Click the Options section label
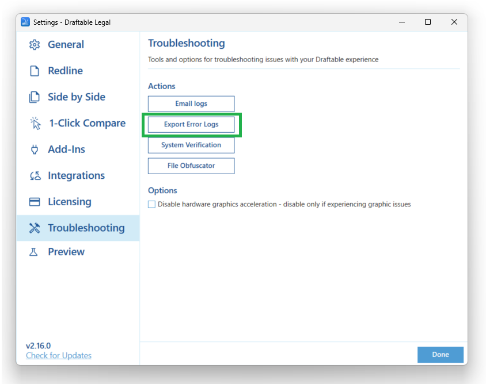This screenshot has width=486, height=384. tap(162, 191)
